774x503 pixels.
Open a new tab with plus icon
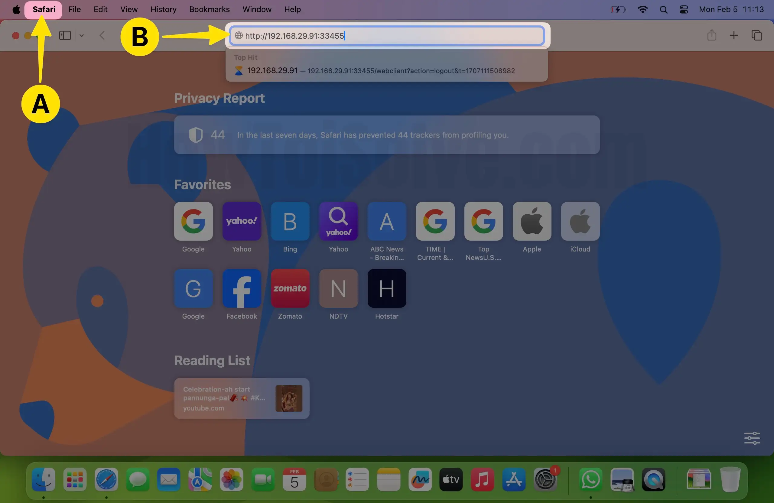(x=734, y=35)
